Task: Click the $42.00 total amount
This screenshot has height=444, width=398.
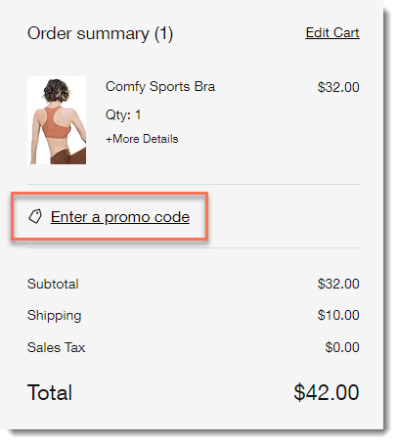Action: 327,392
